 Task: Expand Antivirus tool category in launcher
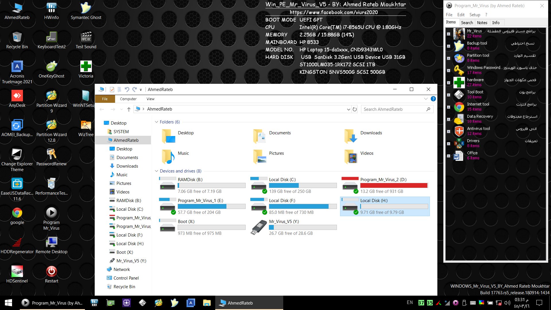click(449, 131)
